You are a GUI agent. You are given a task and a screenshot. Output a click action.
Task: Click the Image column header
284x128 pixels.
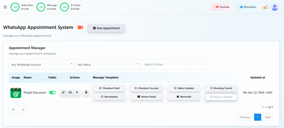16,77
